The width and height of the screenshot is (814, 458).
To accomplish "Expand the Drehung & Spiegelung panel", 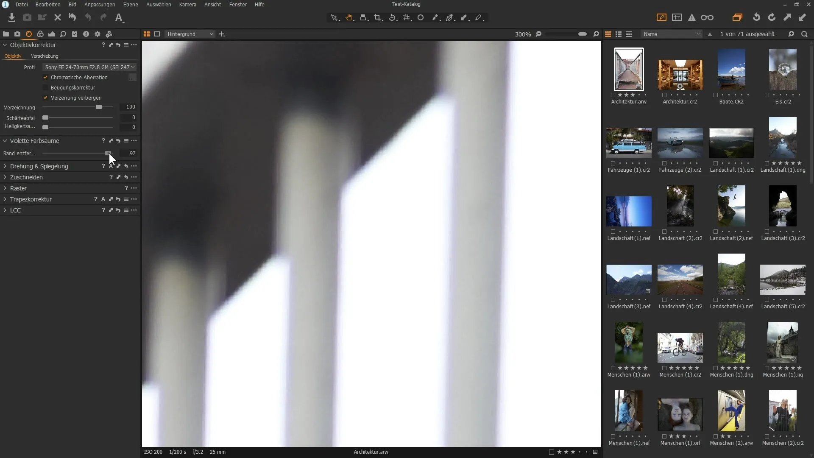I will 5,166.
